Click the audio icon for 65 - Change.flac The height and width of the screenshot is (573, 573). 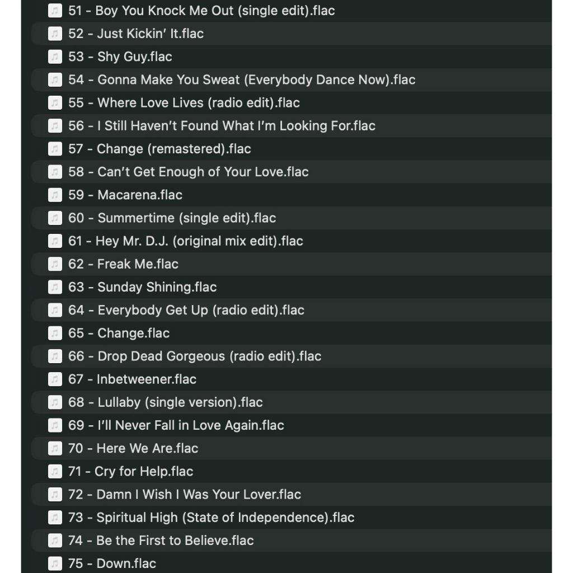[55, 333]
